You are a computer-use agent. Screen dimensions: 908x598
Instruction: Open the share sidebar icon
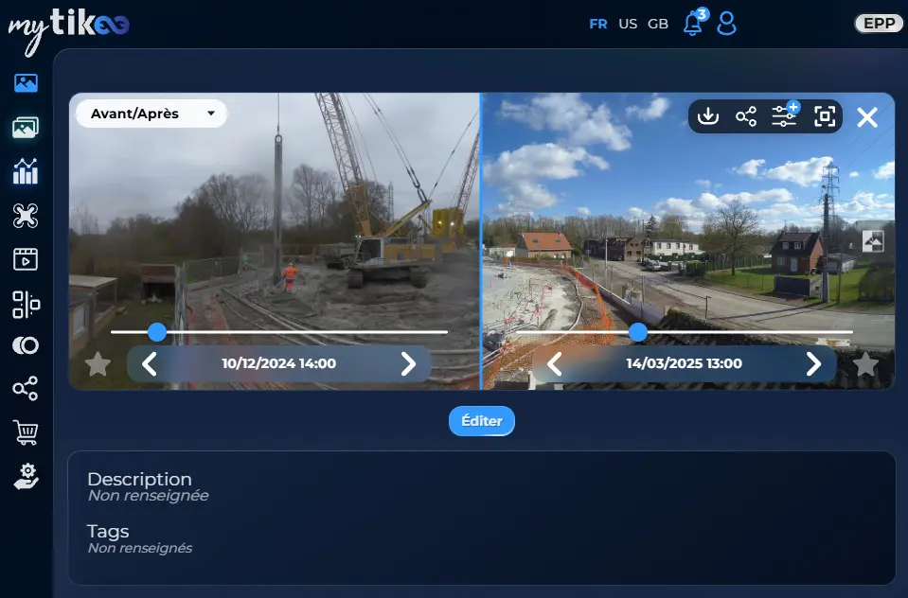27,389
